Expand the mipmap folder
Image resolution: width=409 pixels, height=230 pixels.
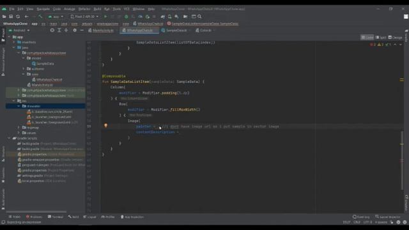[19, 128]
